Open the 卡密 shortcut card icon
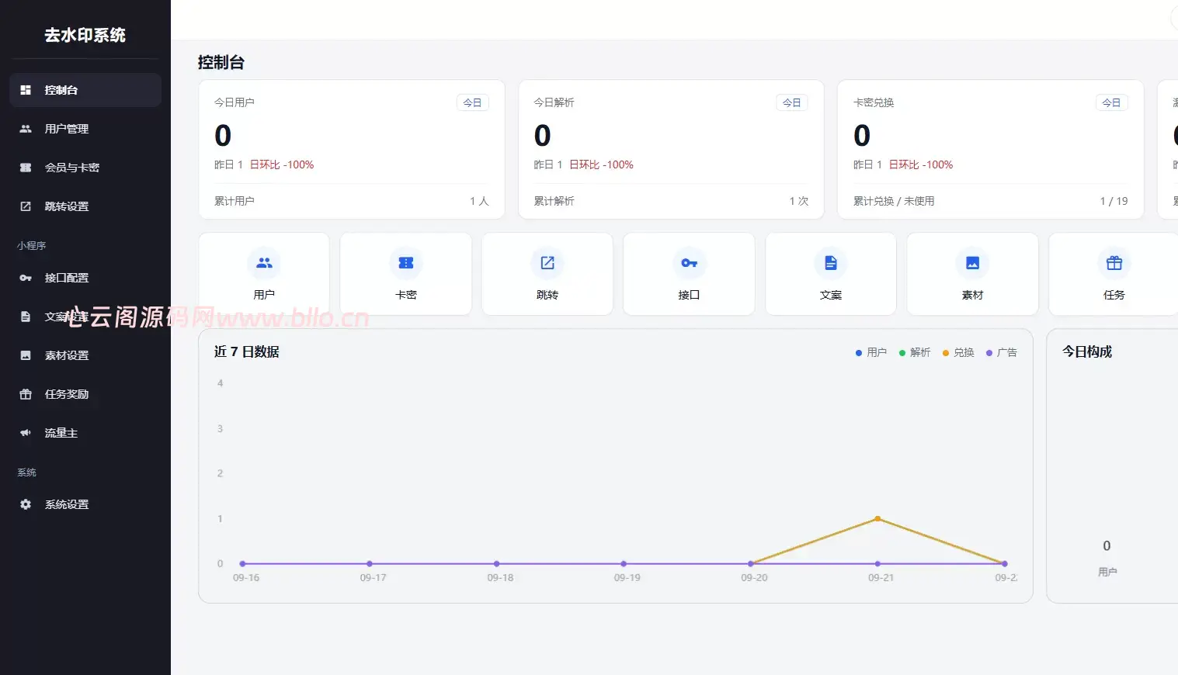The height and width of the screenshot is (675, 1178). pyautogui.click(x=406, y=263)
